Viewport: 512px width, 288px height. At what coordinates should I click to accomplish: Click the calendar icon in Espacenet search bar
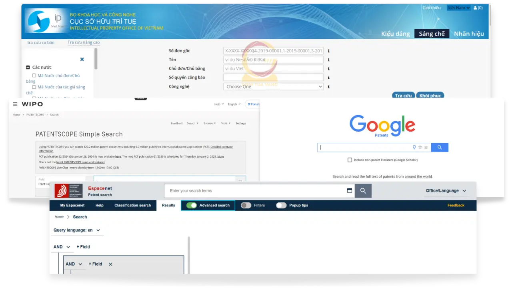(x=350, y=191)
